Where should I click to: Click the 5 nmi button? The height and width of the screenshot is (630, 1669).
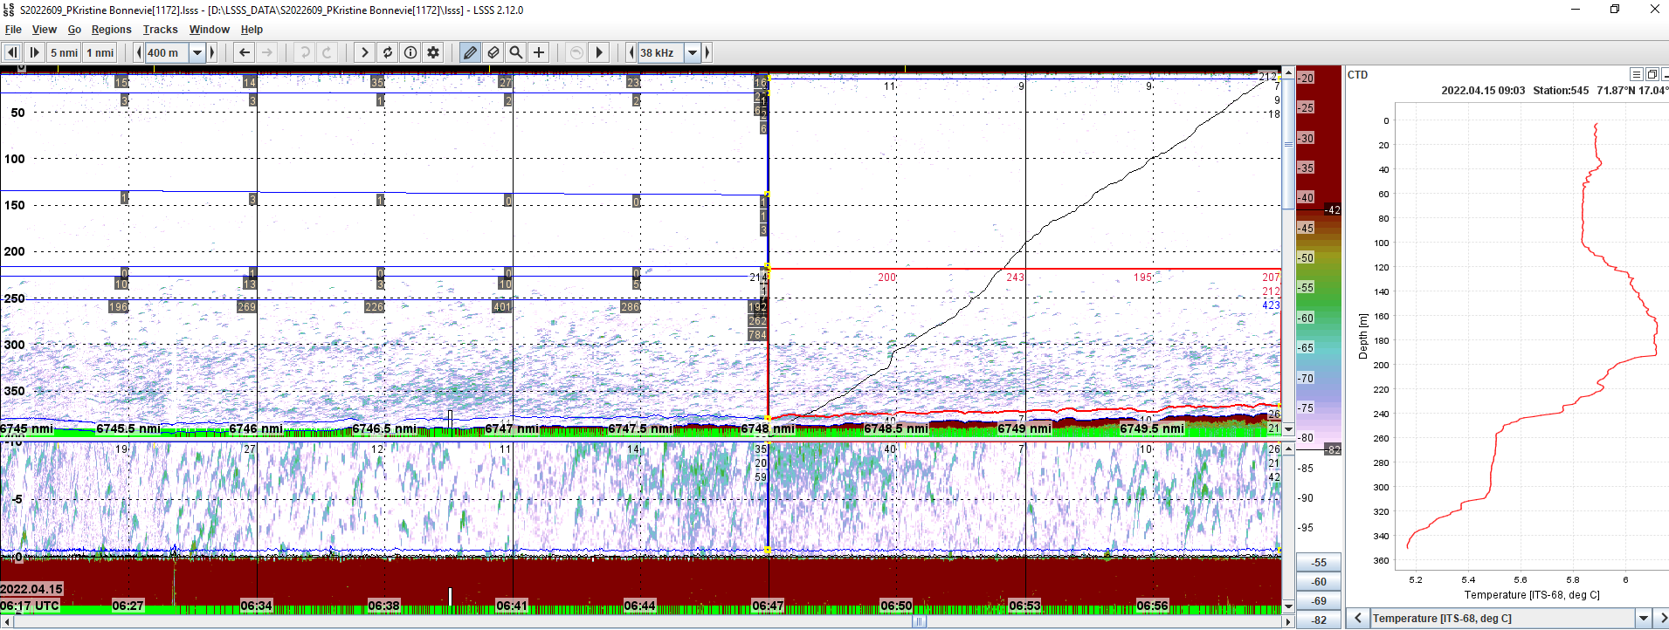(64, 52)
